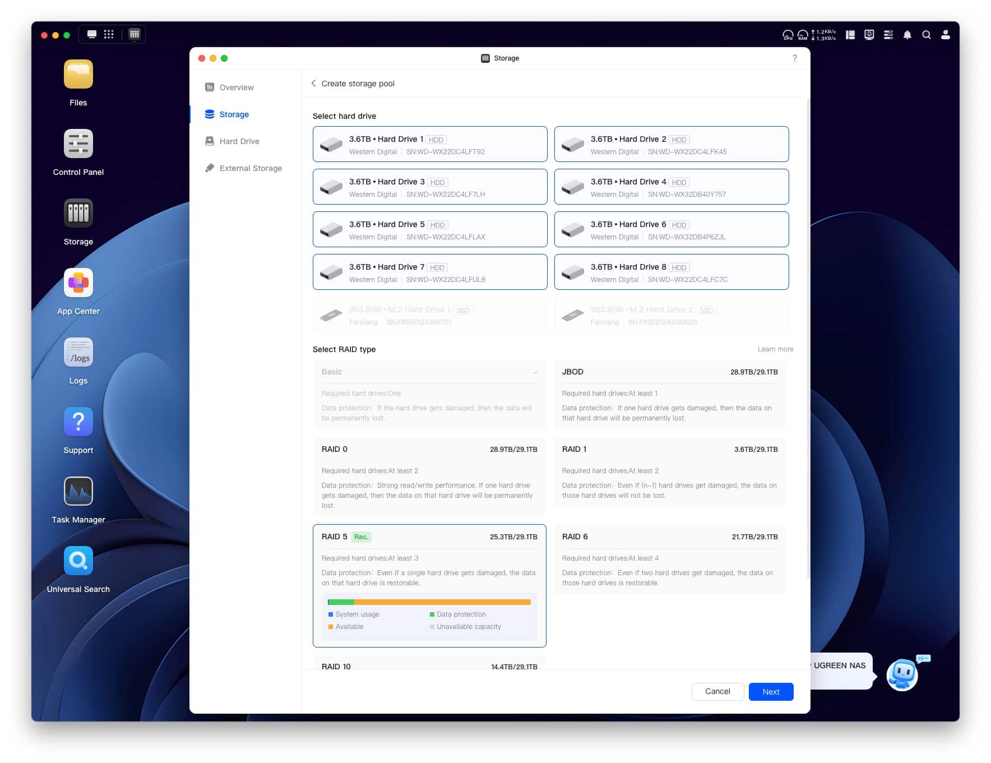Click Next to continue
Viewport: 991px width, 763px height.
point(771,692)
